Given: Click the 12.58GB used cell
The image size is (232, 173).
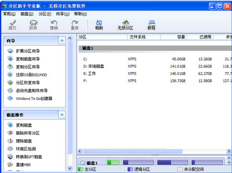Looking at the screenshot, I should pos(205,81).
